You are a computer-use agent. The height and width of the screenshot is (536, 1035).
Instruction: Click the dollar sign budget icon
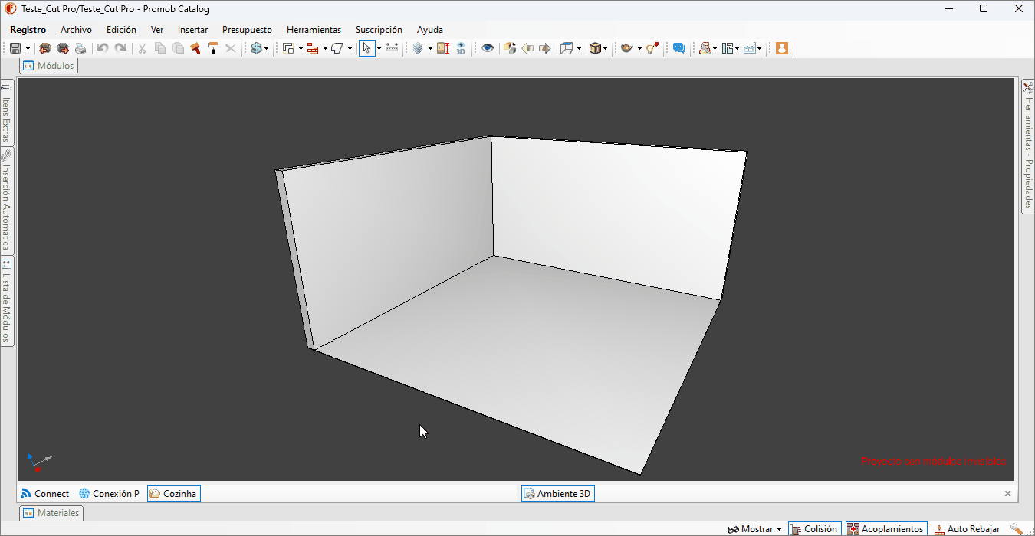pyautogui.click(x=257, y=48)
